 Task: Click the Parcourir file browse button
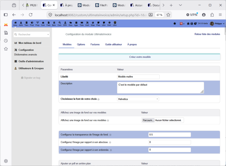coord(148,120)
